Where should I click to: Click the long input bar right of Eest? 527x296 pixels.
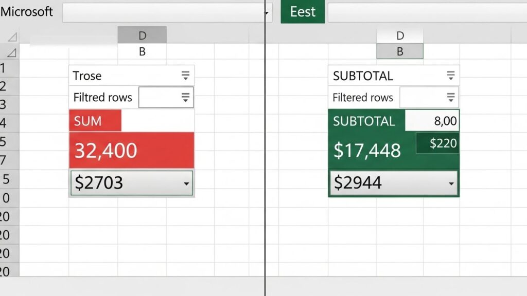tap(427, 13)
